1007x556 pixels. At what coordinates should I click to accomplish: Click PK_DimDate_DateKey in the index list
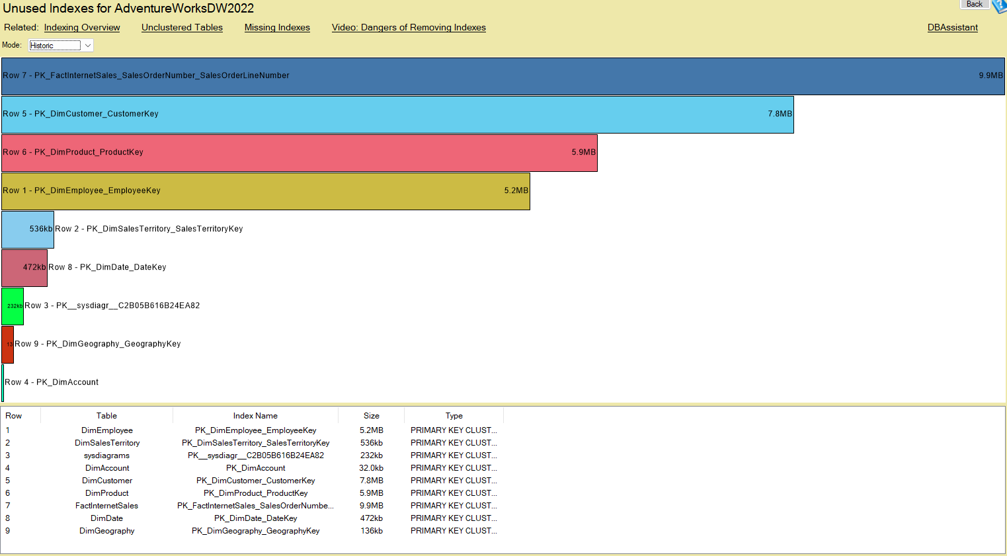coord(256,518)
